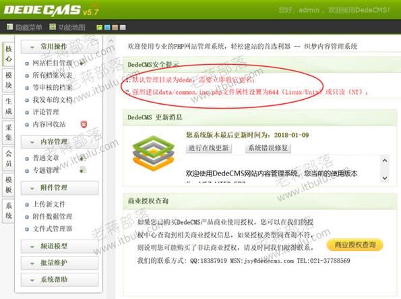This screenshot has width=401, height=299.
Task: Click add icon next to 普通文章
Action: coord(83,158)
